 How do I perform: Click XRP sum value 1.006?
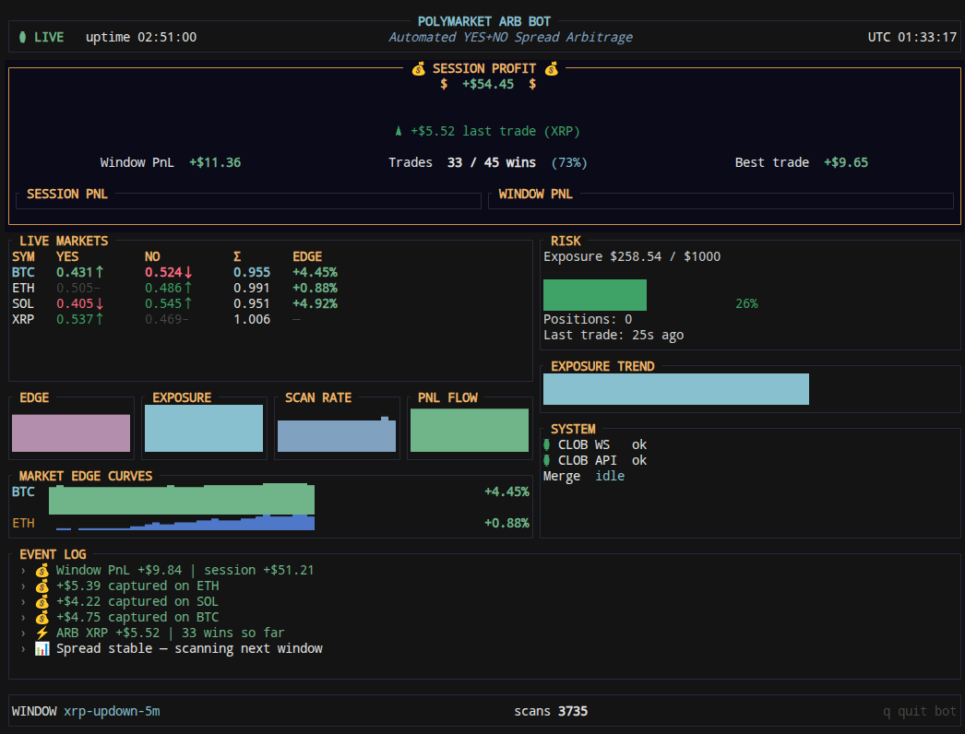coord(252,319)
